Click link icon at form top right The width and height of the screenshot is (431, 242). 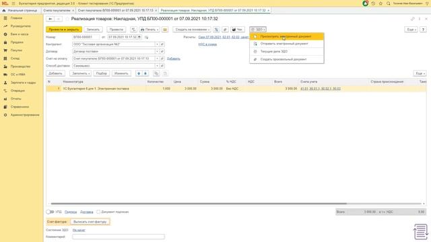[x=412, y=19]
